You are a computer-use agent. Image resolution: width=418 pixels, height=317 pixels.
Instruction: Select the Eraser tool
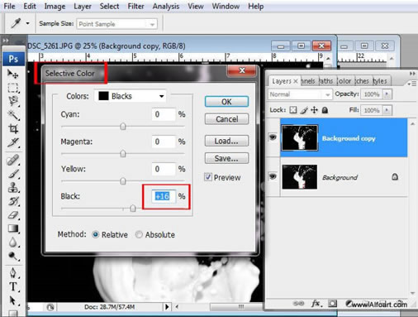[x=12, y=215]
